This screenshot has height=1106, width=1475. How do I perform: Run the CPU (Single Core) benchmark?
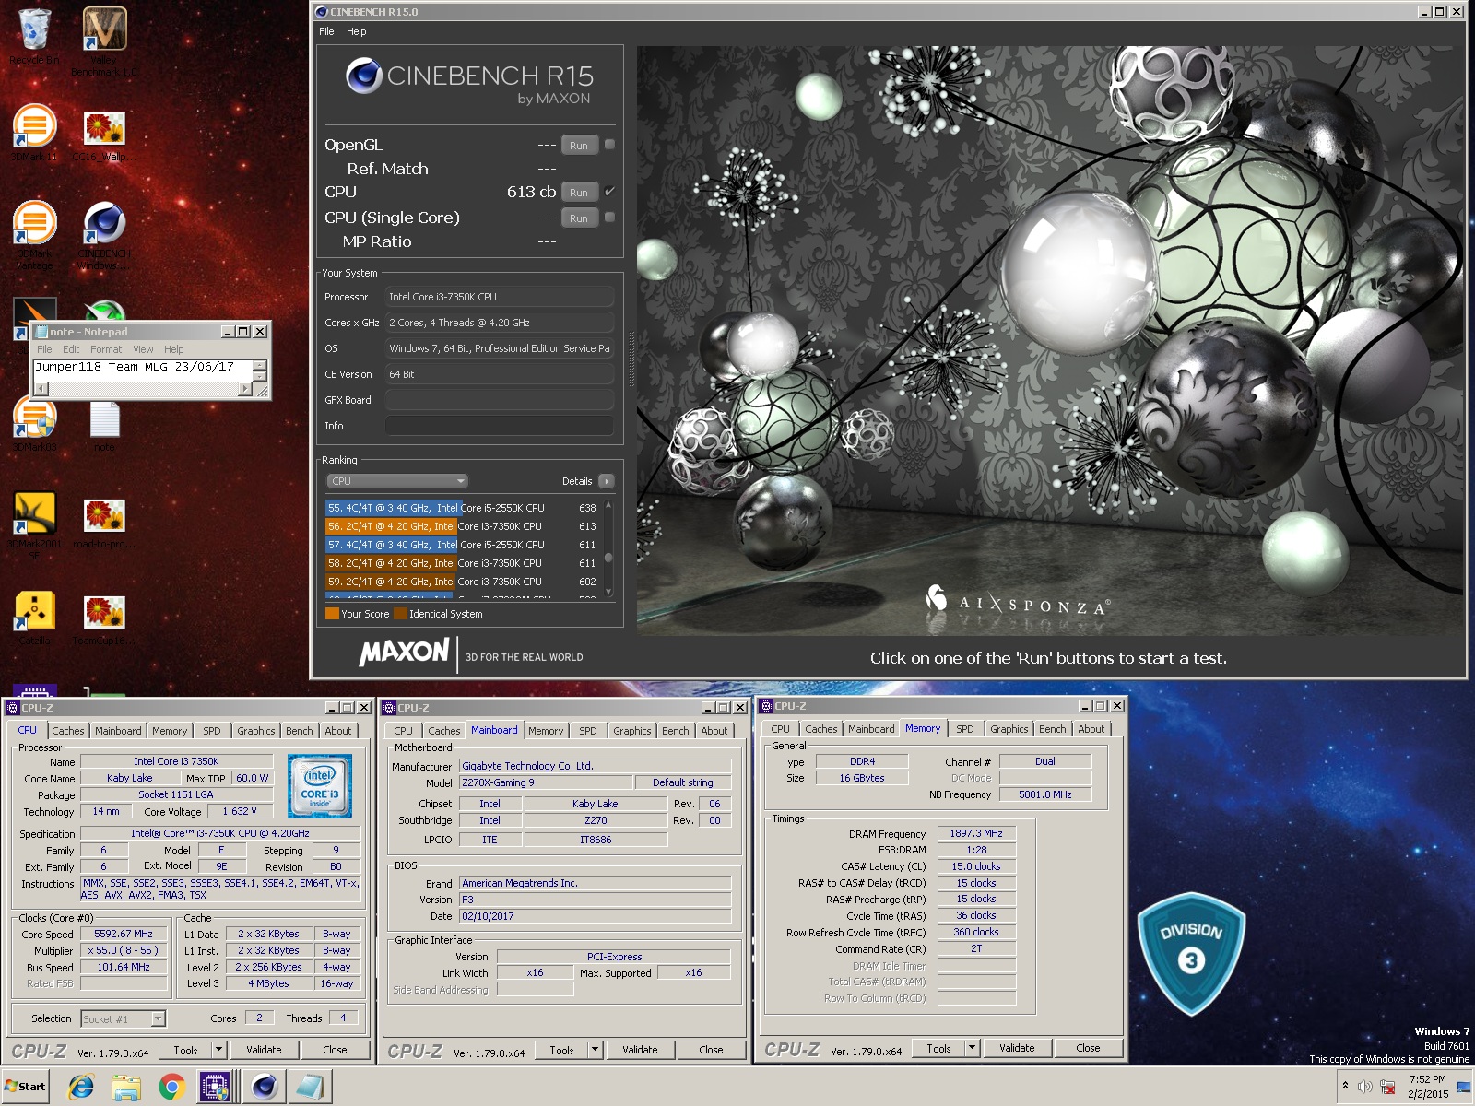[x=579, y=218]
